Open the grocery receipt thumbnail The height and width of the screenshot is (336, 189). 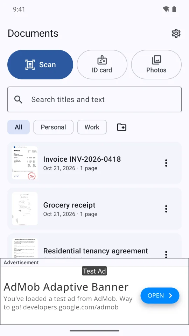[x=24, y=209]
